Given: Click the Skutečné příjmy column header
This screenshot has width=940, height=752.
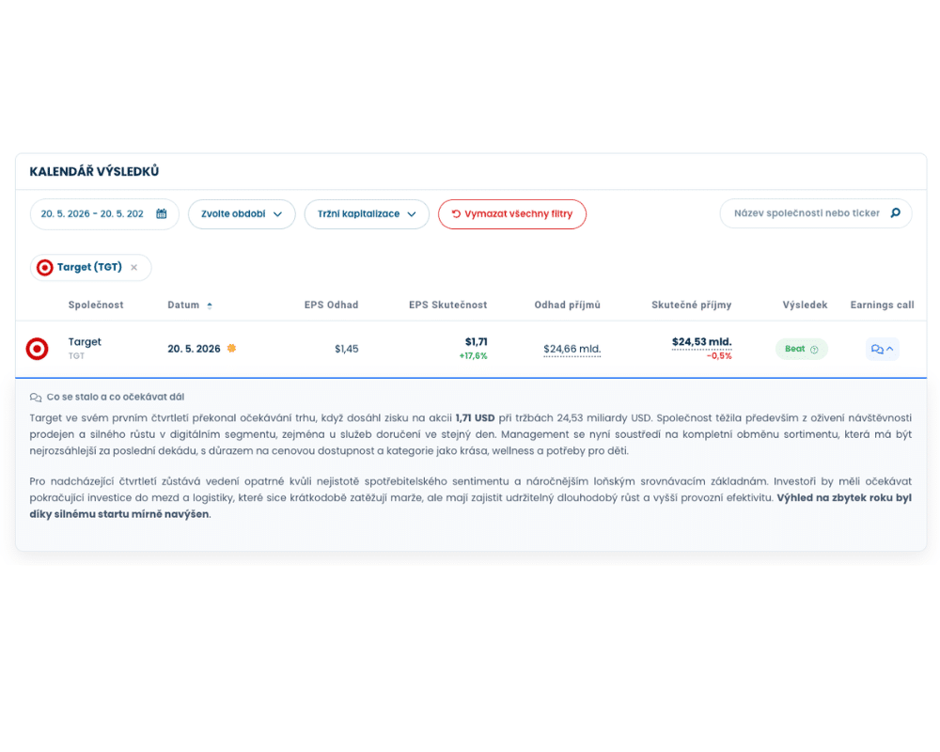Looking at the screenshot, I should pyautogui.click(x=691, y=305).
